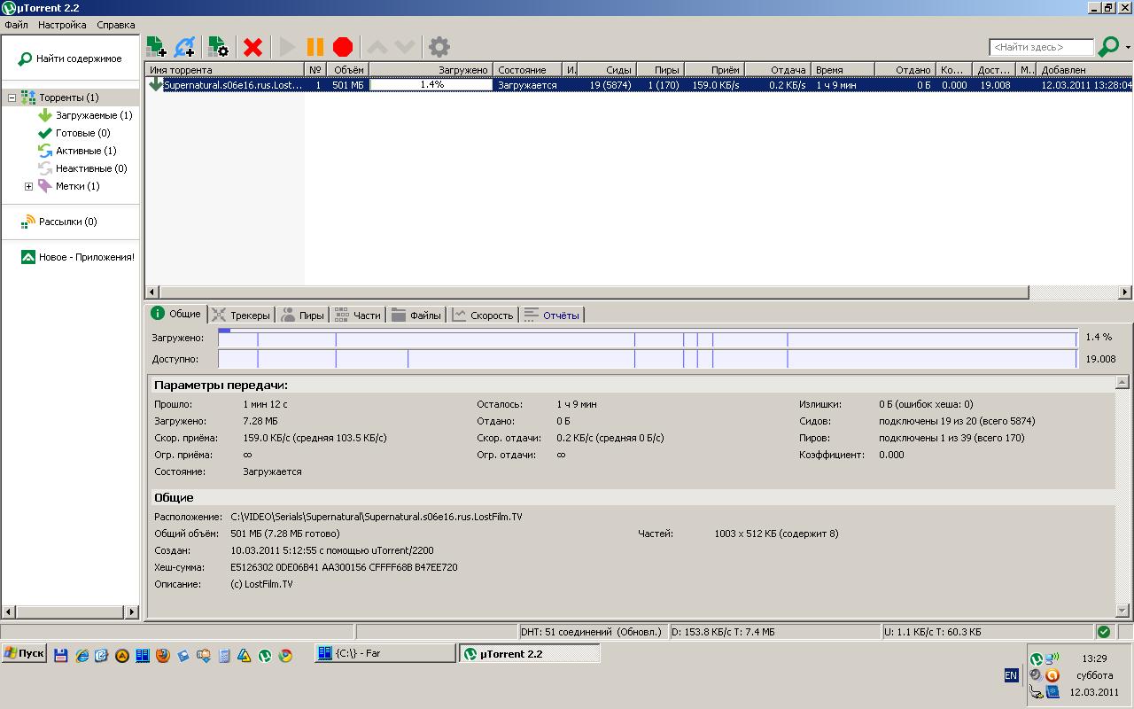Switch to the Трекеры tab
This screenshot has height=709, width=1134.
(241, 315)
